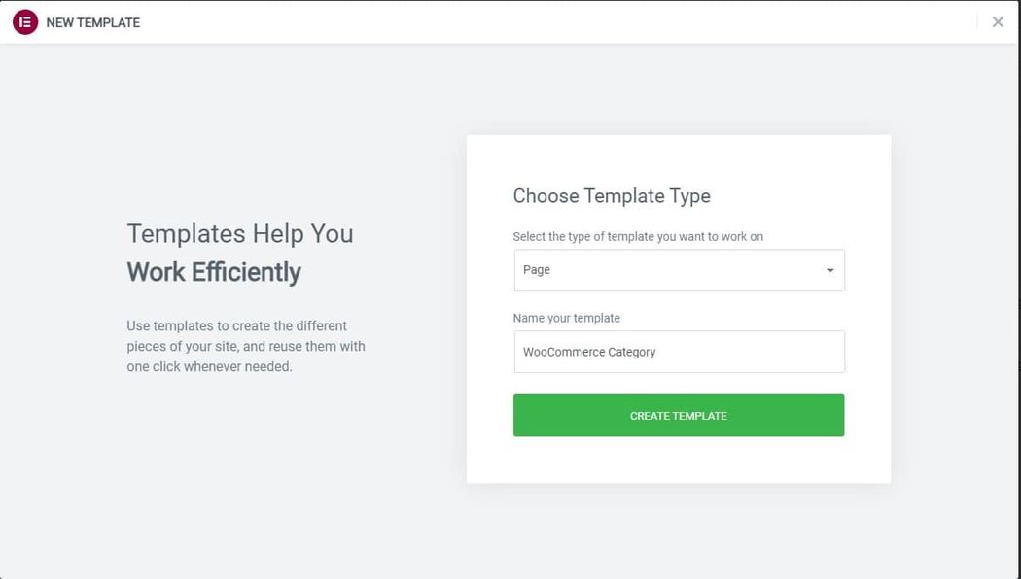1021x579 pixels.
Task: Click the Choose Template Type heading
Action: click(612, 196)
